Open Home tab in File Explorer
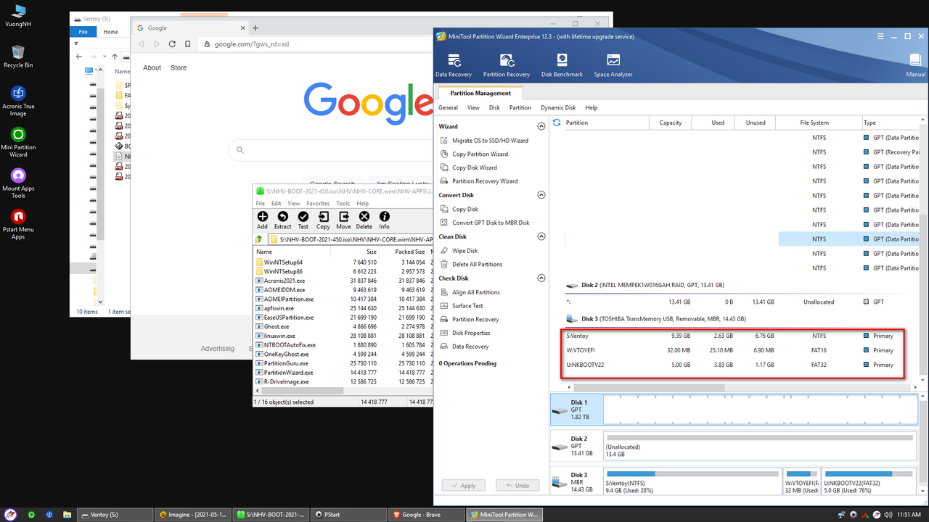Screen dimensions: 929x522 point(110,32)
